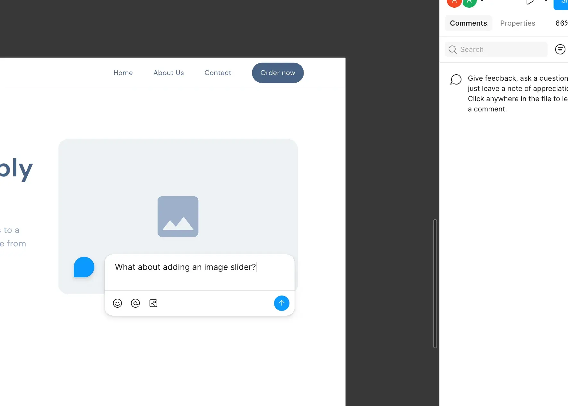This screenshot has width=568, height=406.
Task: Submit the comment with the blue arrow
Action: pos(281,303)
